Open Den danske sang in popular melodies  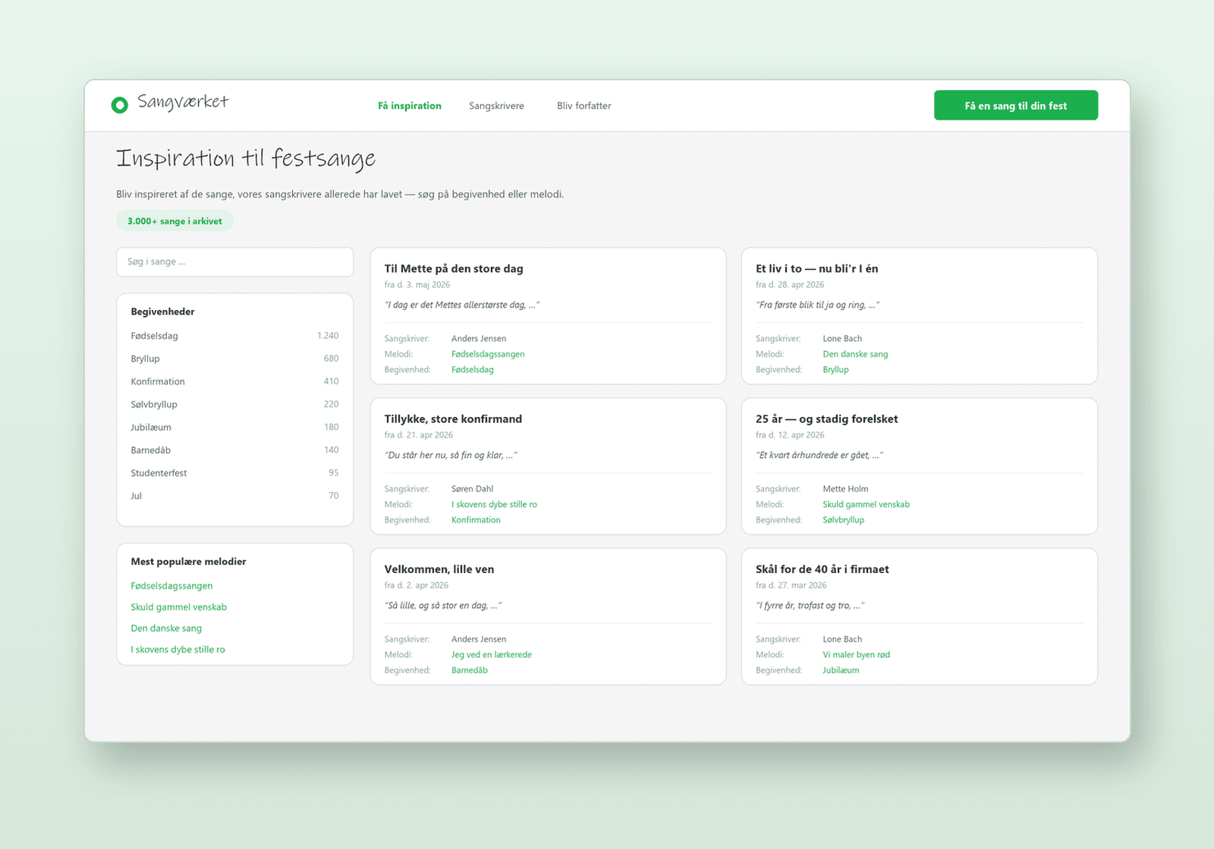(166, 628)
